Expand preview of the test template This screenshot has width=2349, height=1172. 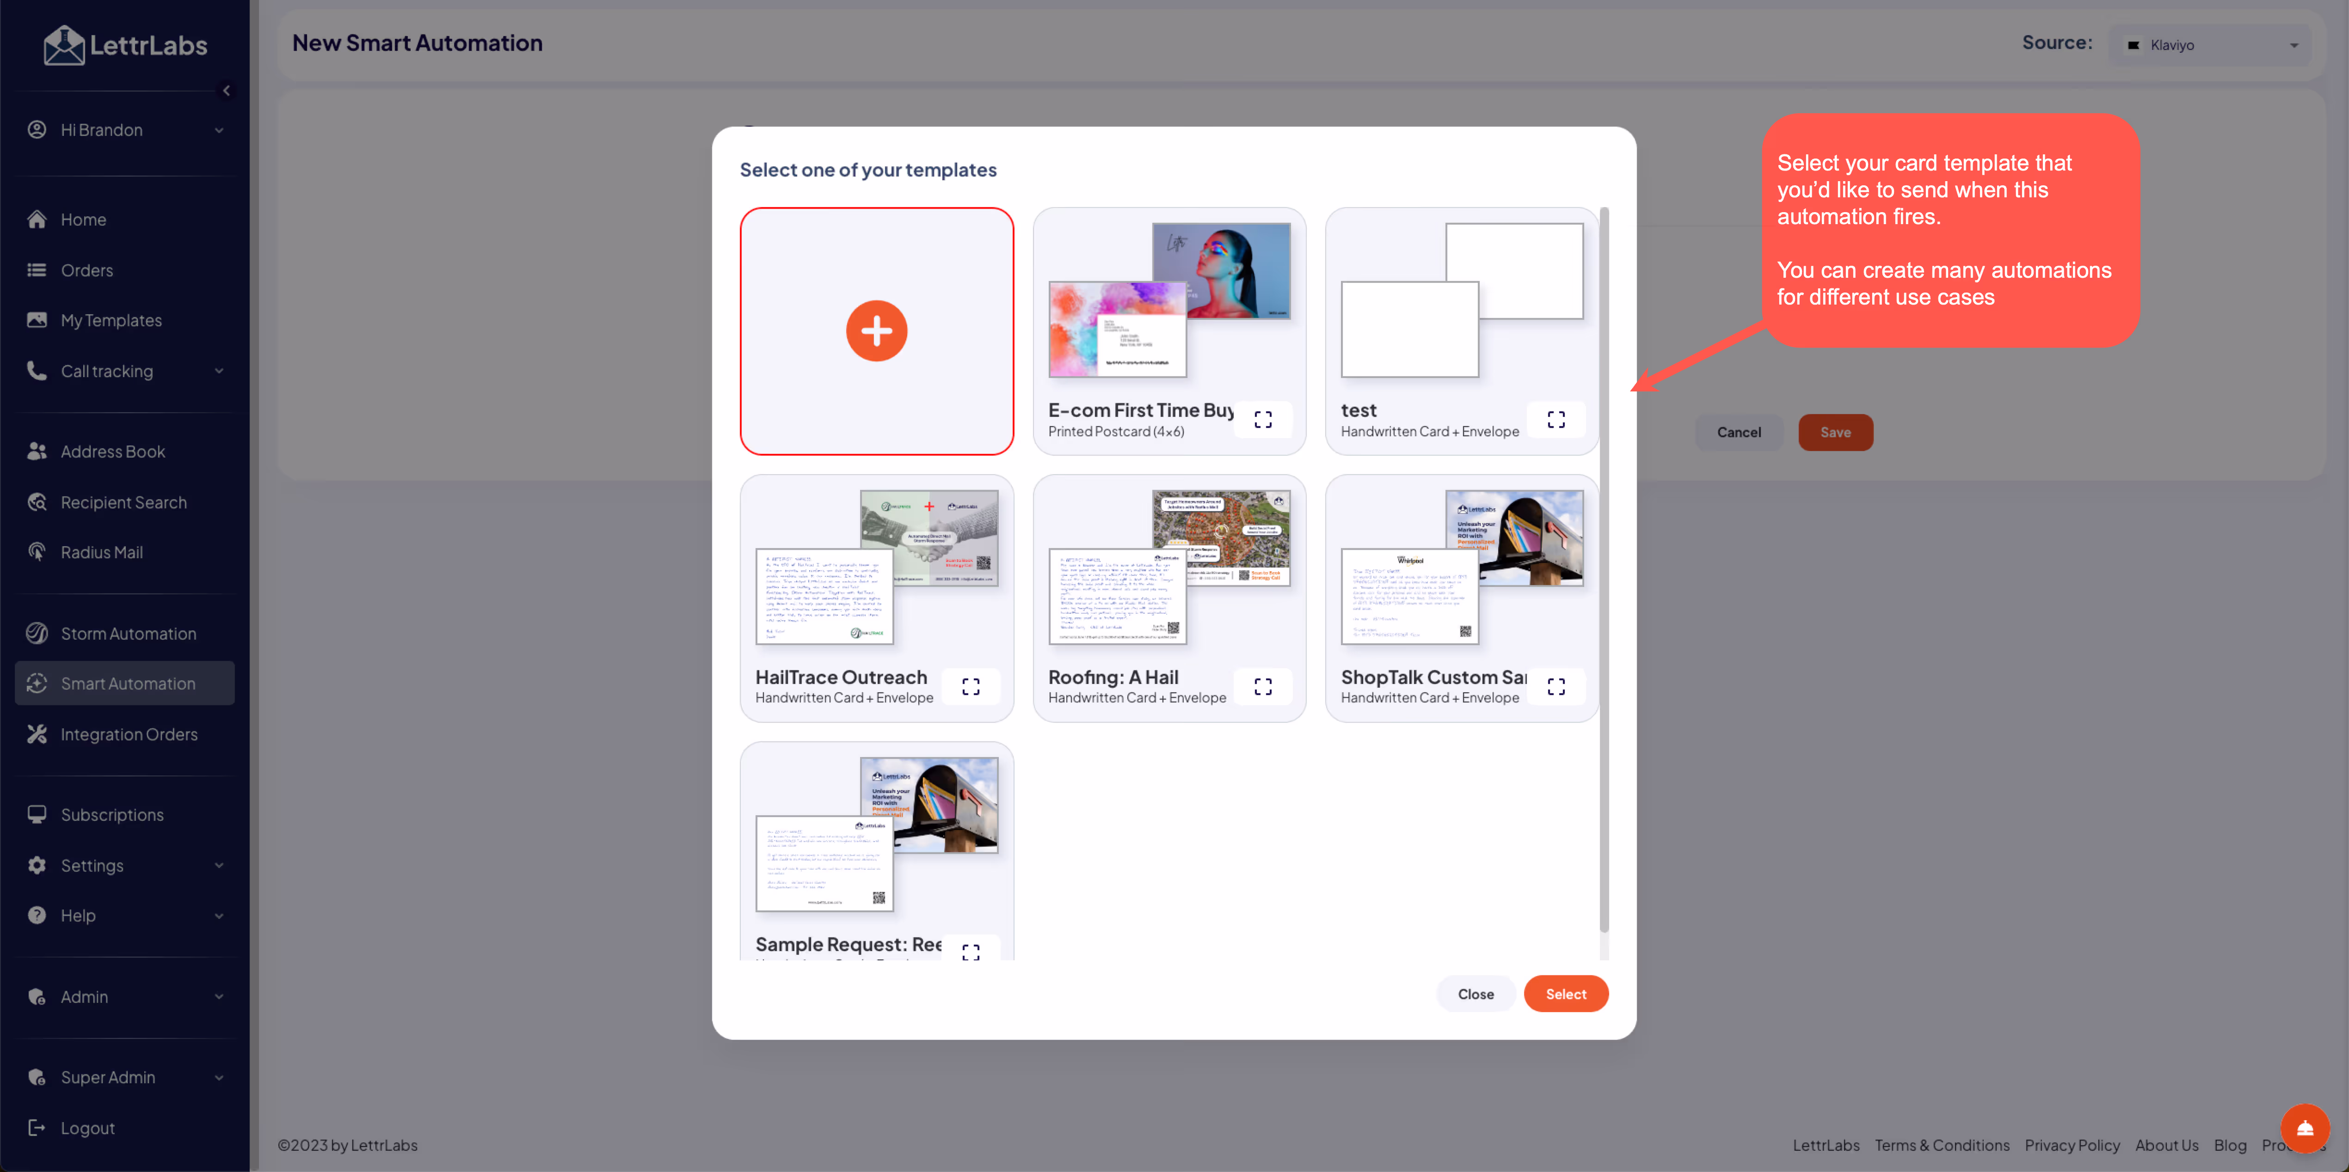point(1556,419)
